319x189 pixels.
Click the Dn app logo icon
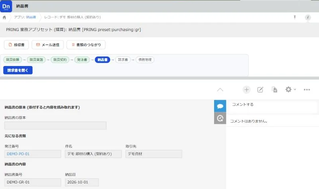6,6
